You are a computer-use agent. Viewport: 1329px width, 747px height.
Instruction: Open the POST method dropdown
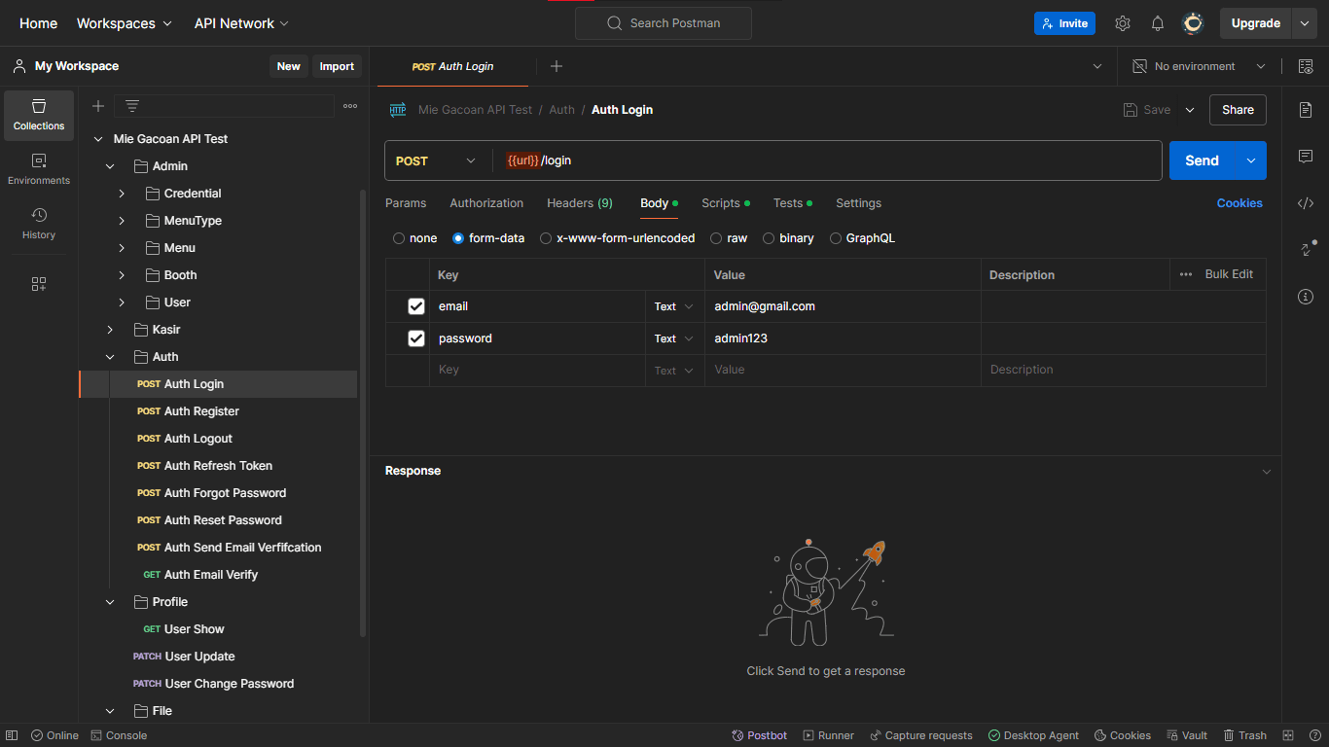pos(436,160)
